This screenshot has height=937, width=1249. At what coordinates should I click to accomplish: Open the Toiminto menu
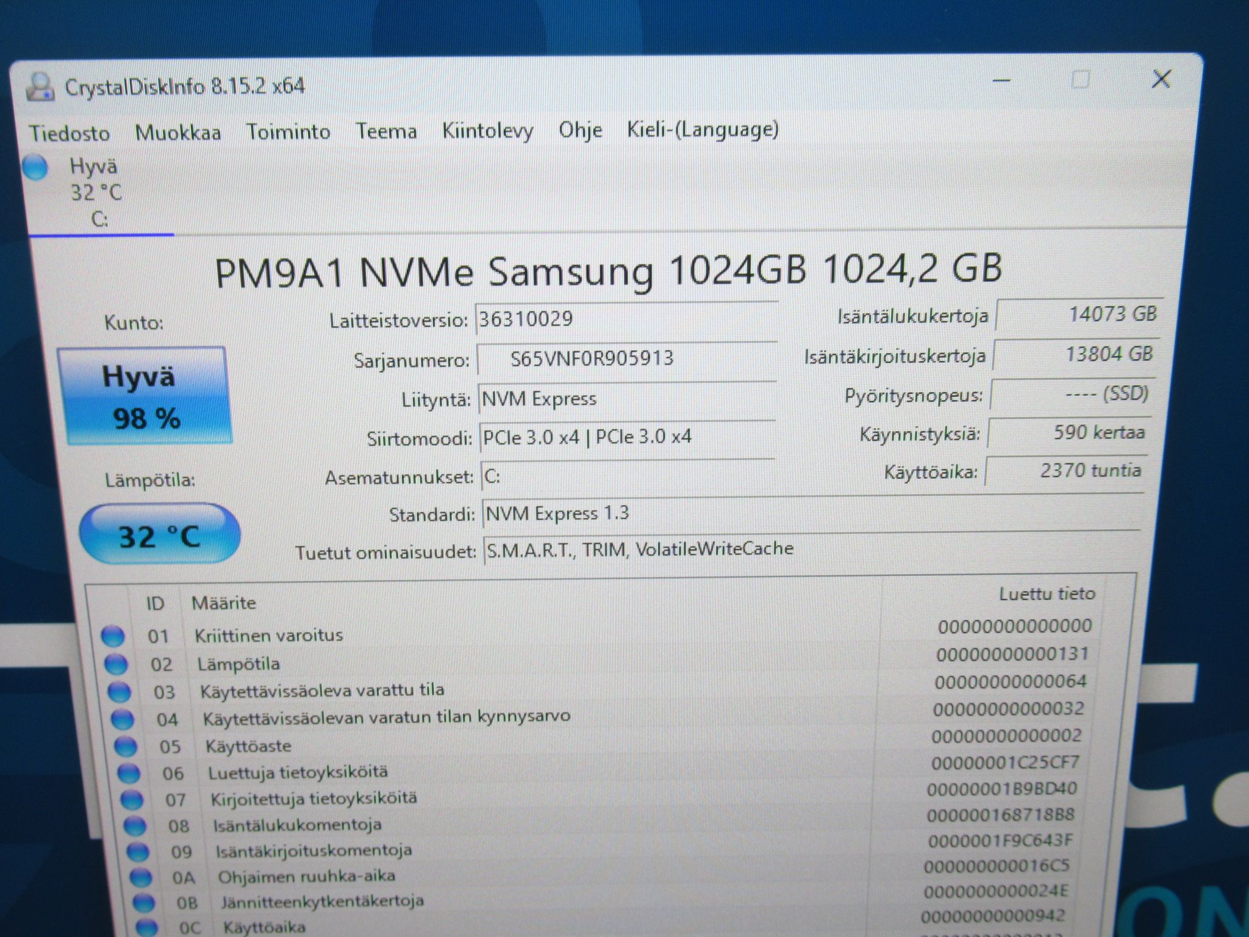(288, 131)
